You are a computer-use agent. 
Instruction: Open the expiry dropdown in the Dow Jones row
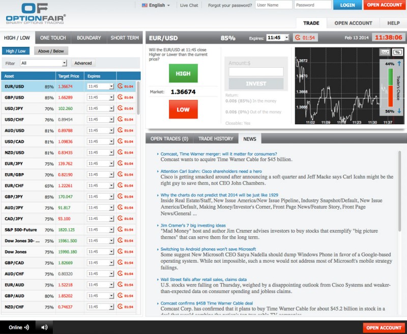tap(100, 252)
